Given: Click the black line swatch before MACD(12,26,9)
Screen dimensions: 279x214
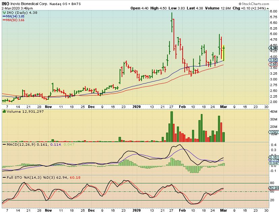Looking at the screenshot, I should click(x=4, y=144).
